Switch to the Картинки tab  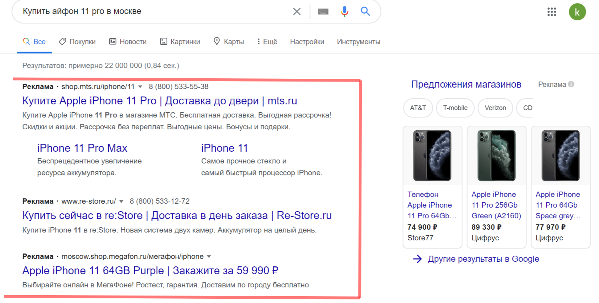[180, 42]
